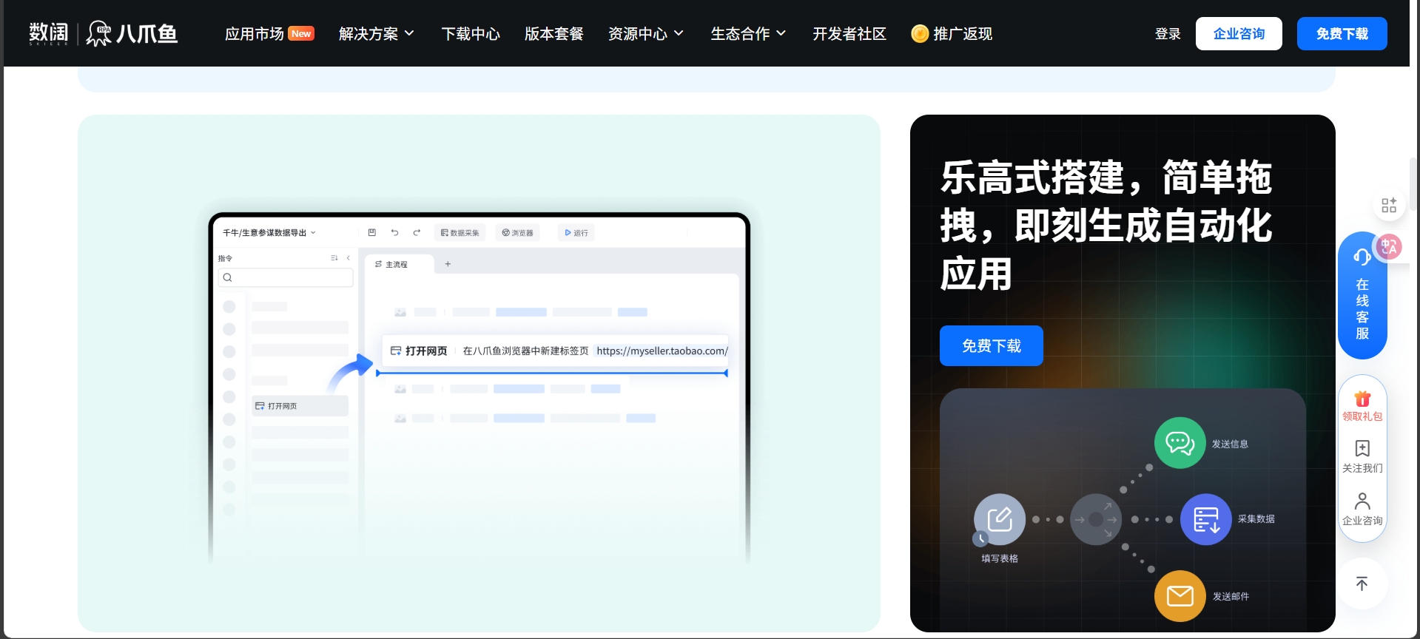Click 浏览器 toolbar button
The image size is (1420, 639).
(517, 232)
